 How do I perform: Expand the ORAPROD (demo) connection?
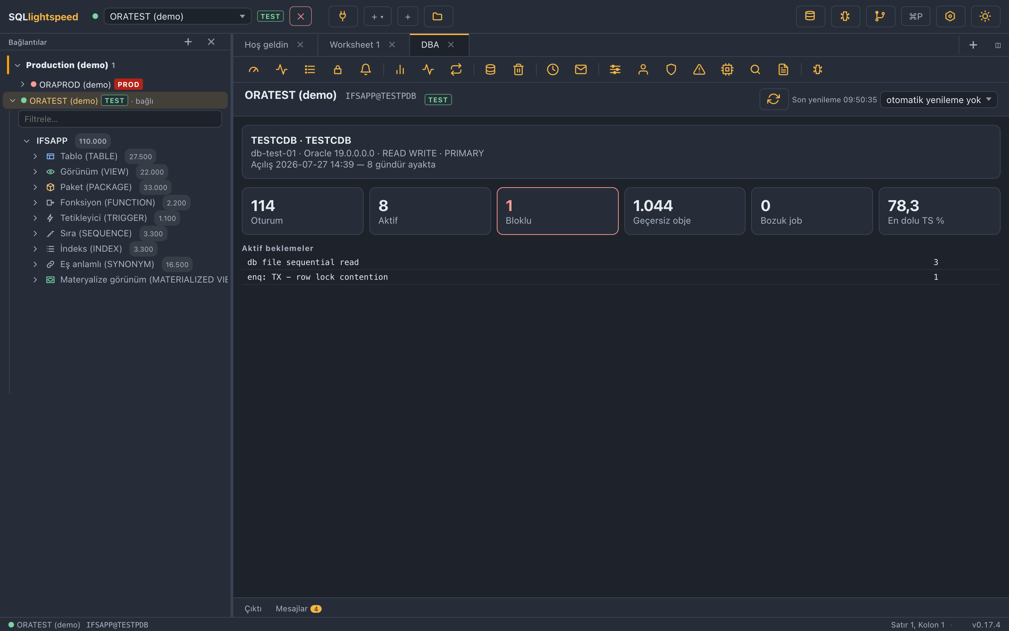coord(22,84)
